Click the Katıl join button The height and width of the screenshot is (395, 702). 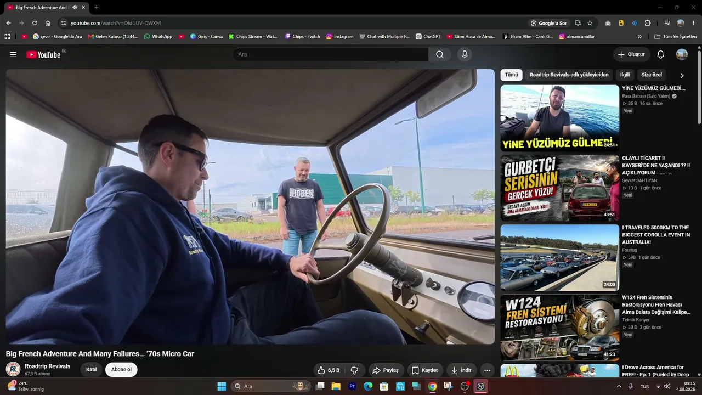coord(92,370)
